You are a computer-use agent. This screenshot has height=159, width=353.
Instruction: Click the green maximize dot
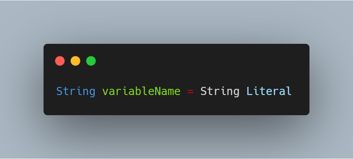(91, 61)
